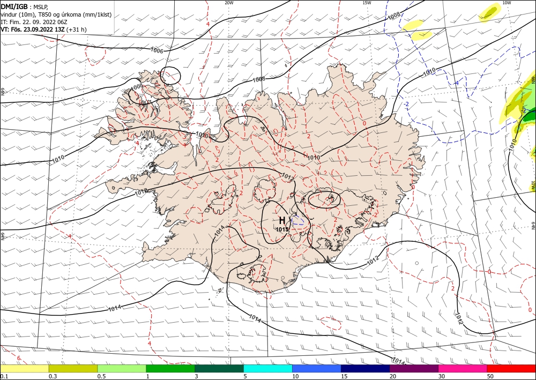Click the green 1–3 legend swatch

pyautogui.click(x=170, y=368)
